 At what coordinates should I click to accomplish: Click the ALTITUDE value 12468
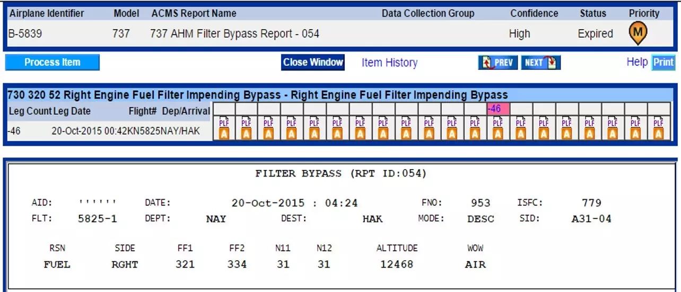coord(397,264)
